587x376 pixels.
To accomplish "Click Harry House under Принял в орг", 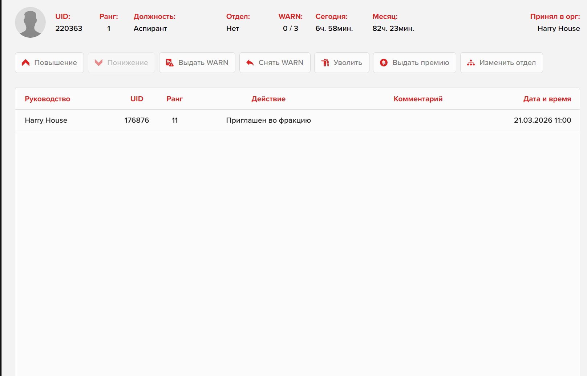I will 559,28.
